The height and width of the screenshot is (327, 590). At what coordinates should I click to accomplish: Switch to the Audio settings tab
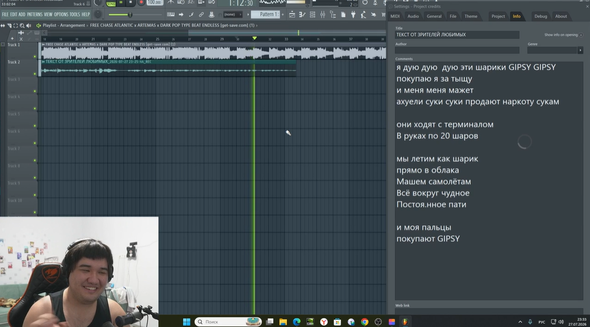coord(413,16)
